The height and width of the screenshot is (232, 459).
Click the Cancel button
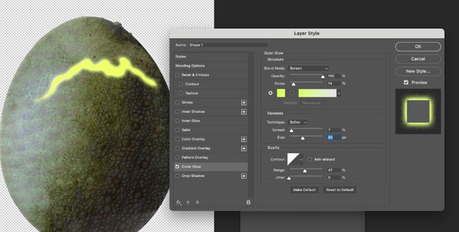coord(418,59)
